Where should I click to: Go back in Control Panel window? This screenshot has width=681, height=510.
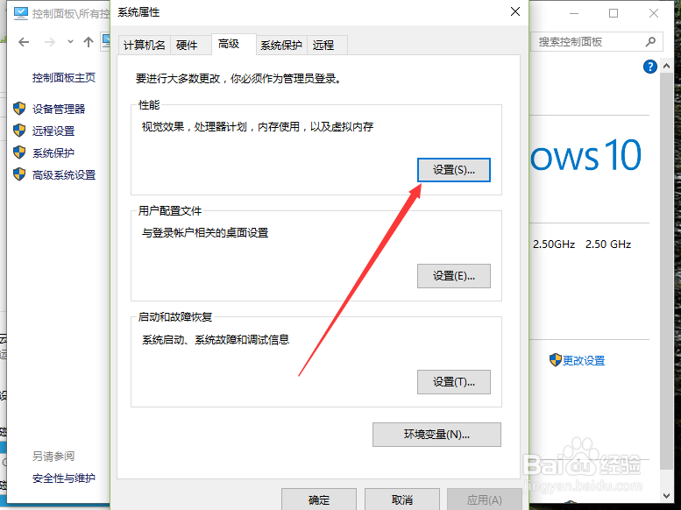coord(24,42)
